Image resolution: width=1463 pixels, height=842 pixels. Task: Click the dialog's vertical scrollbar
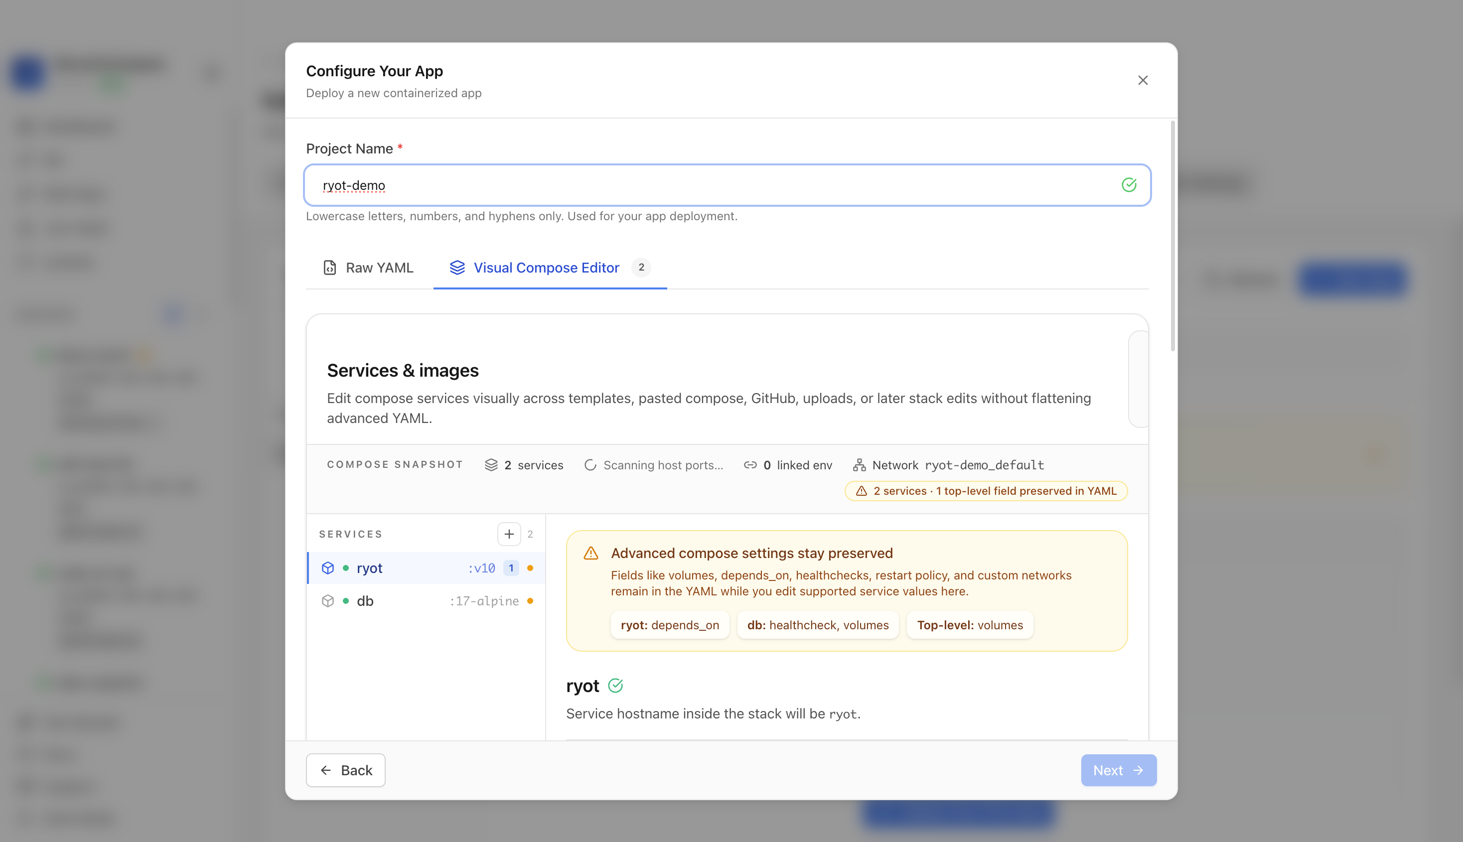[x=1172, y=236]
